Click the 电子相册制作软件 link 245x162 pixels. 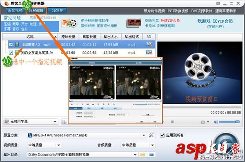tap(95, 20)
